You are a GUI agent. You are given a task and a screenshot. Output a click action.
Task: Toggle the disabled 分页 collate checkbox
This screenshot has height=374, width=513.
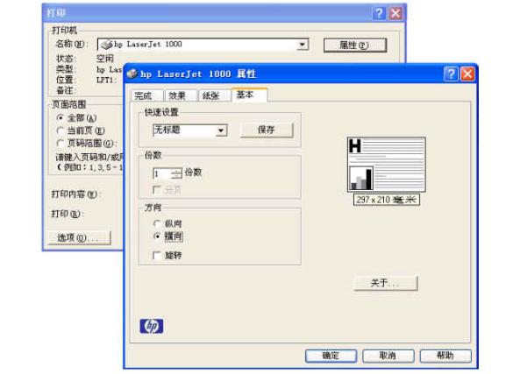point(157,189)
